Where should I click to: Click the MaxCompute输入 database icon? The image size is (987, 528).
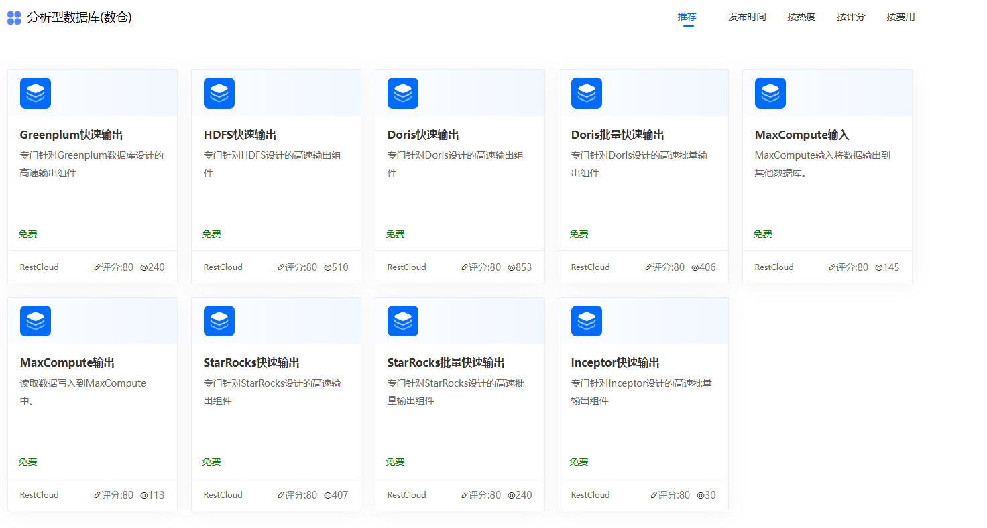coord(770,93)
